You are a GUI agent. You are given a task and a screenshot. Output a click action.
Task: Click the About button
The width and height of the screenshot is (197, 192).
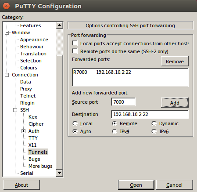pos(21,185)
